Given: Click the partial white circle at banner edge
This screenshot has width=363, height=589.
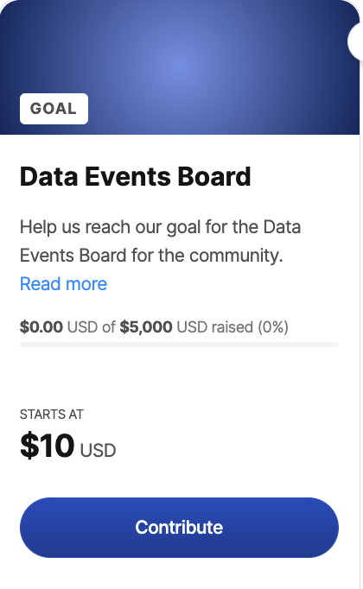Looking at the screenshot, I should coord(355,41).
